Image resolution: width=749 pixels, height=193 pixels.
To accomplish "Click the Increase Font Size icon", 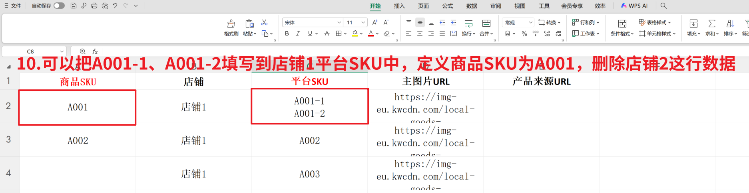I will click(375, 22).
